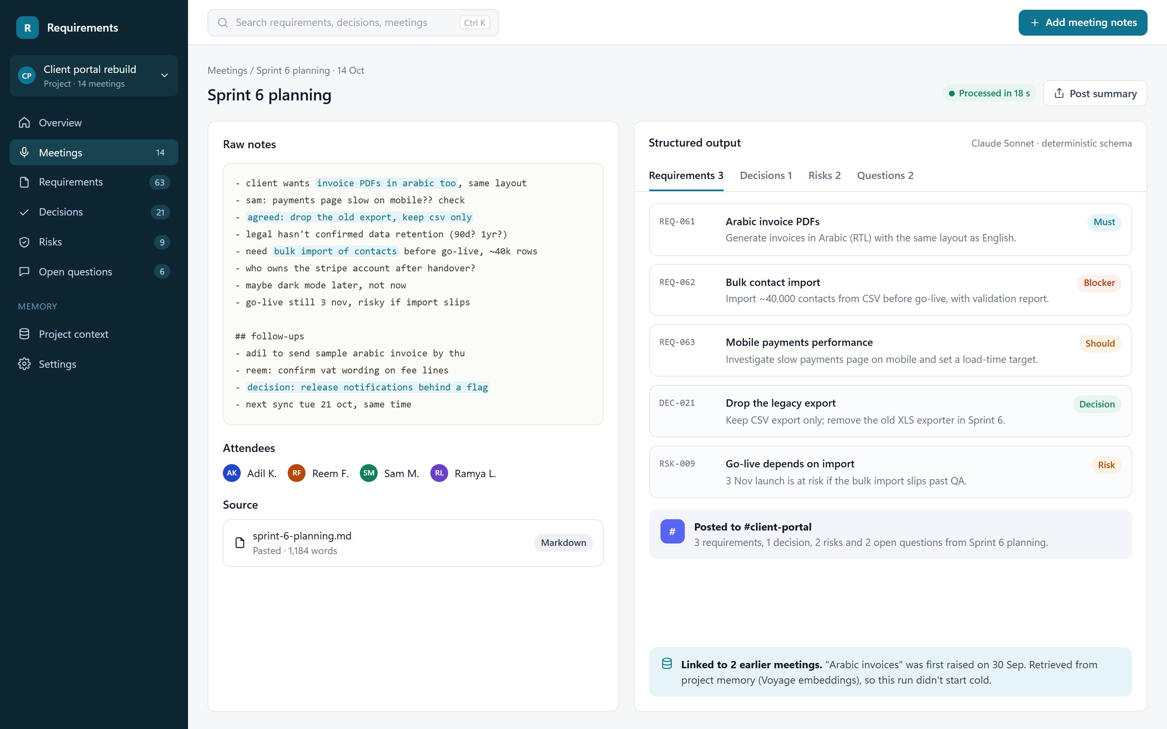This screenshot has height=729, width=1167.
Task: Click the Meetings breadcrumb link
Action: click(227, 70)
